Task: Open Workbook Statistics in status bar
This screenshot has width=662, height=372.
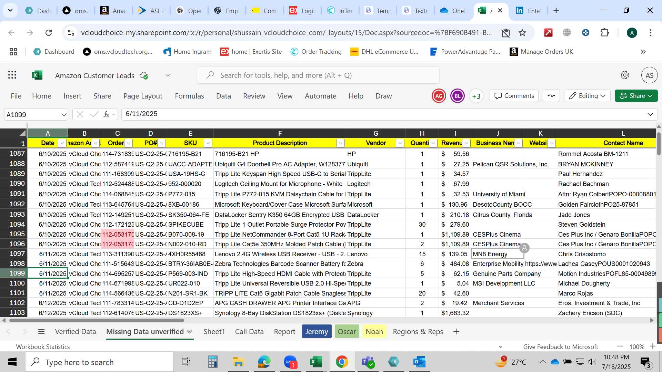Action: pos(43,347)
